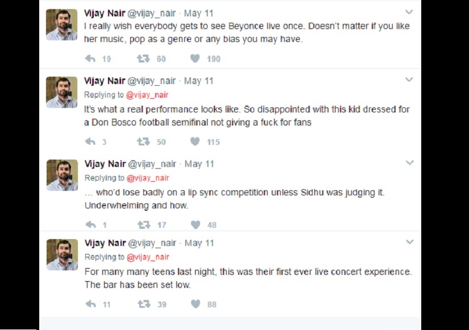Retweet the Don Bosco football tweet
Viewport: 469px width, 330px height.
pos(144,141)
